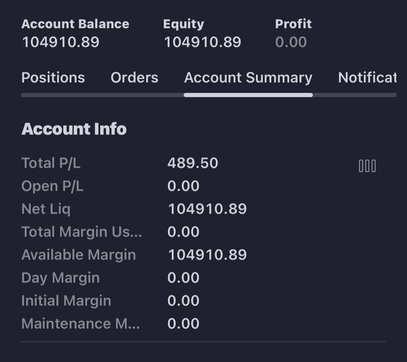The width and height of the screenshot is (407, 362).
Task: Open the column layout icon beside Total P/L
Action: 367,166
